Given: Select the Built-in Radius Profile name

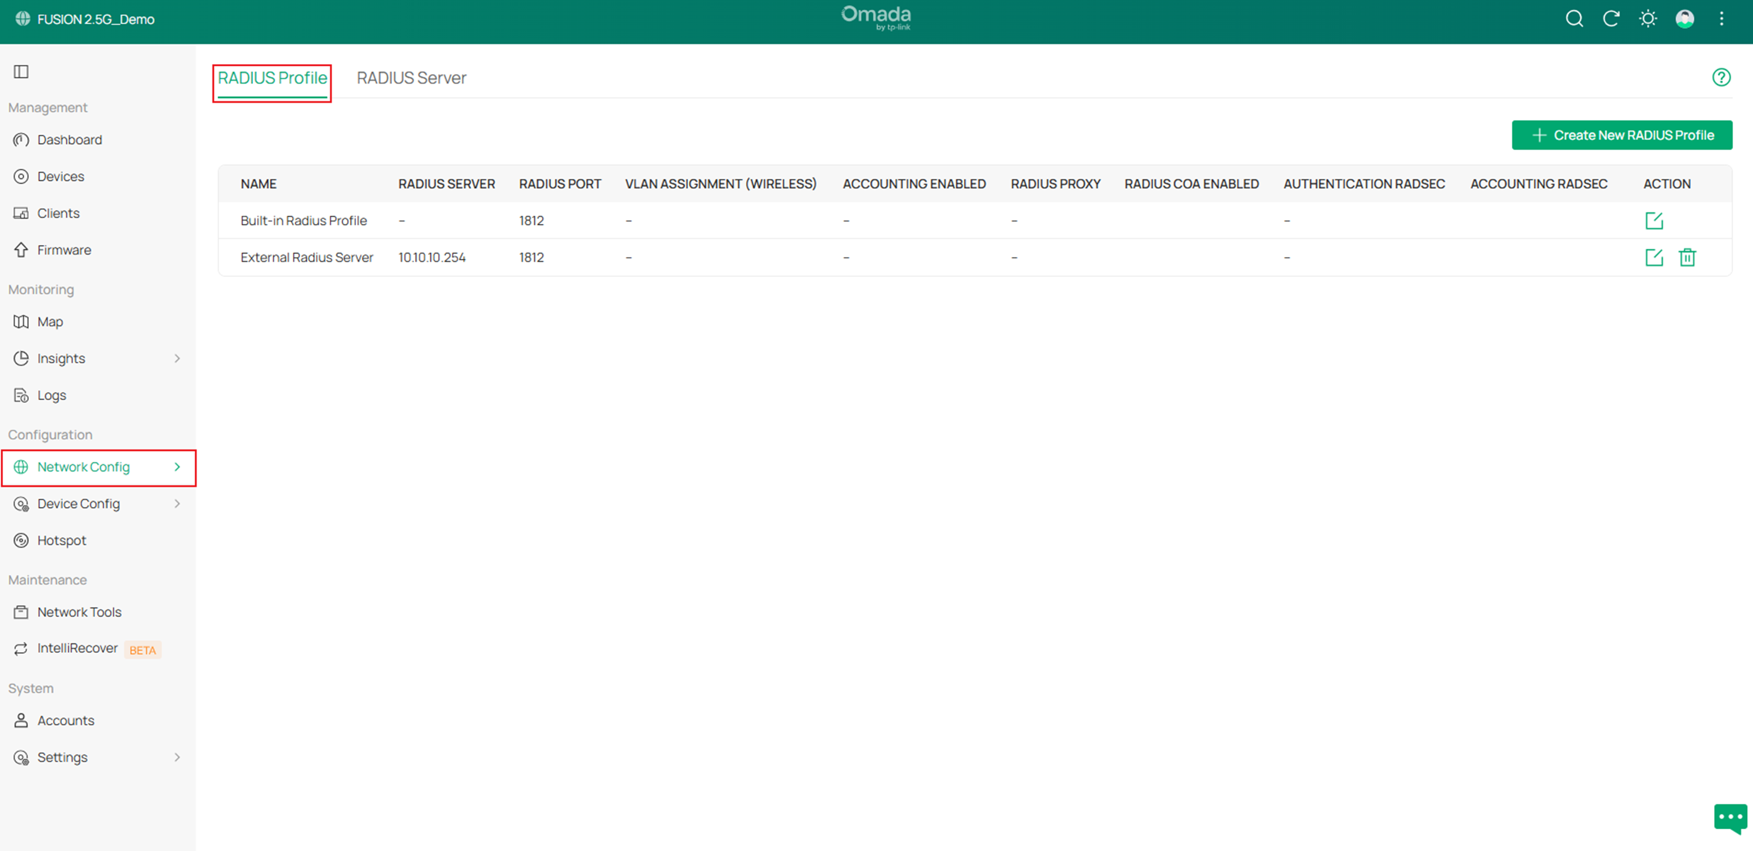Looking at the screenshot, I should (x=304, y=221).
